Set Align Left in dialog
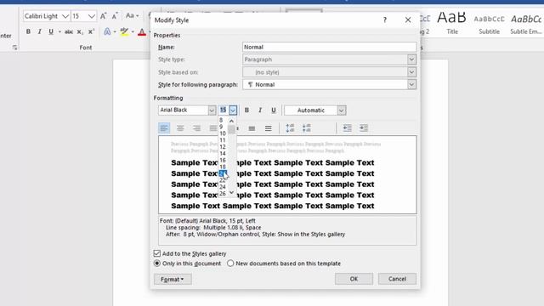 (x=164, y=128)
